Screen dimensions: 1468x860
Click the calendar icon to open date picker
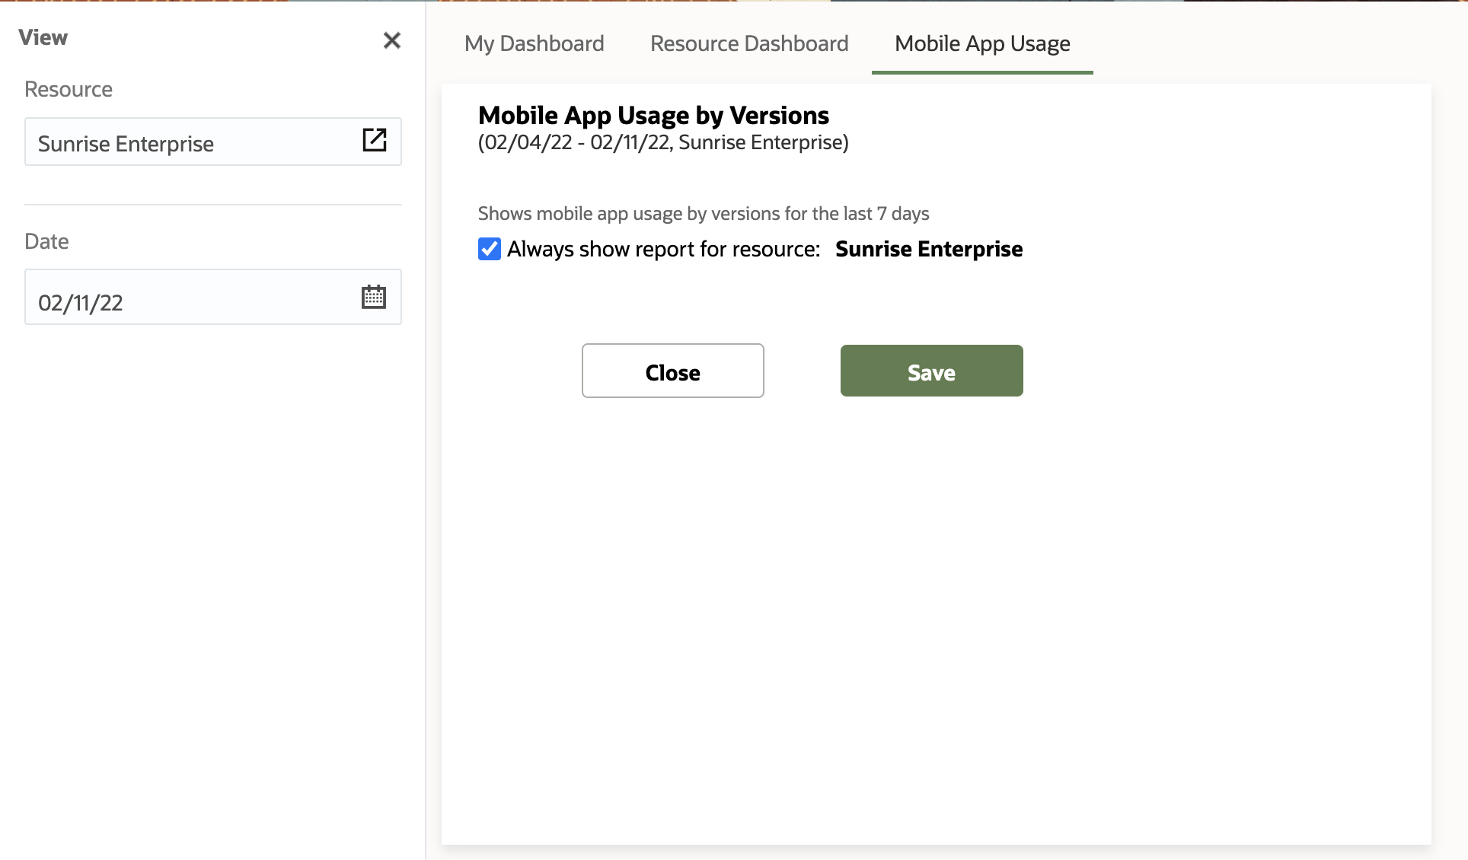pos(374,297)
